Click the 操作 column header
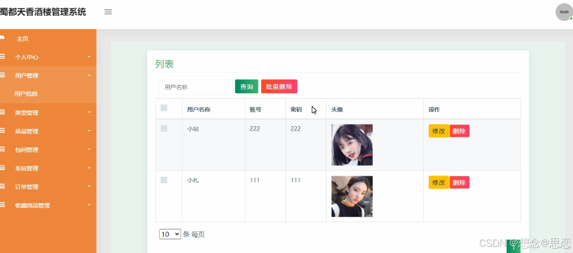Viewport: 573px width, 253px height. (x=435, y=109)
